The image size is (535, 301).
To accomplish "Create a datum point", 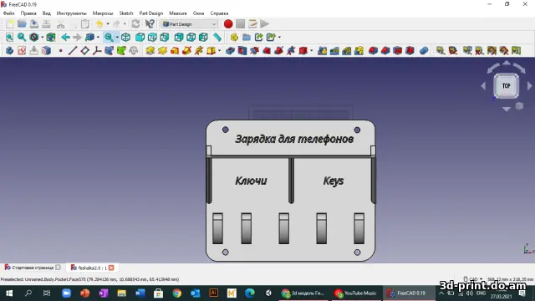I will [61, 51].
